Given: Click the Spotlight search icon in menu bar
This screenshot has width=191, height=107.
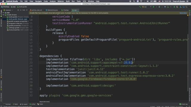Looking at the screenshot, I should tap(134, 1).
